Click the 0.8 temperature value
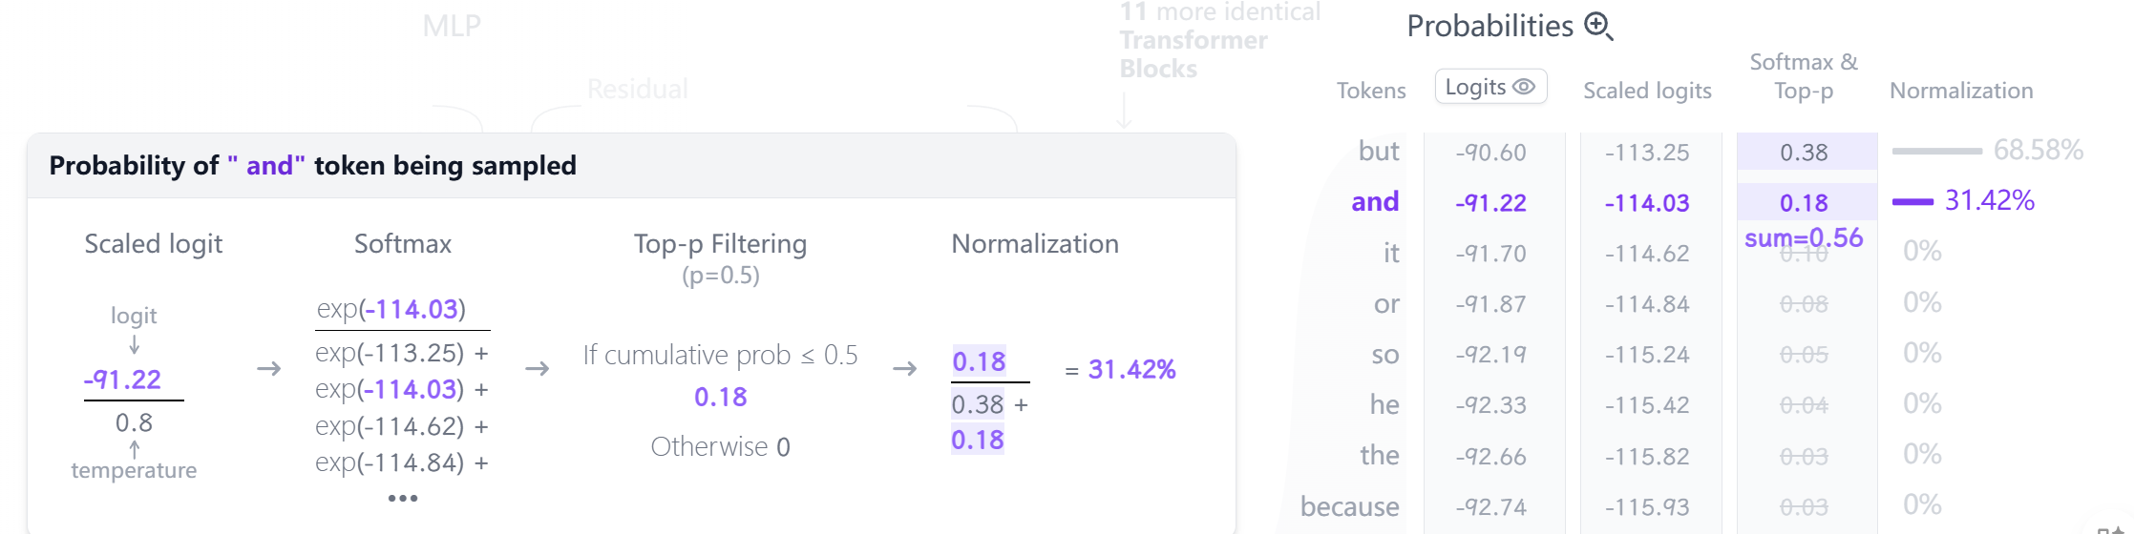The width and height of the screenshot is (2134, 534). [x=134, y=422]
